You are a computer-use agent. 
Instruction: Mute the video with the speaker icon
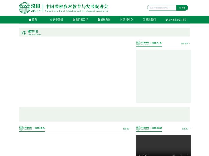[x=174, y=155]
